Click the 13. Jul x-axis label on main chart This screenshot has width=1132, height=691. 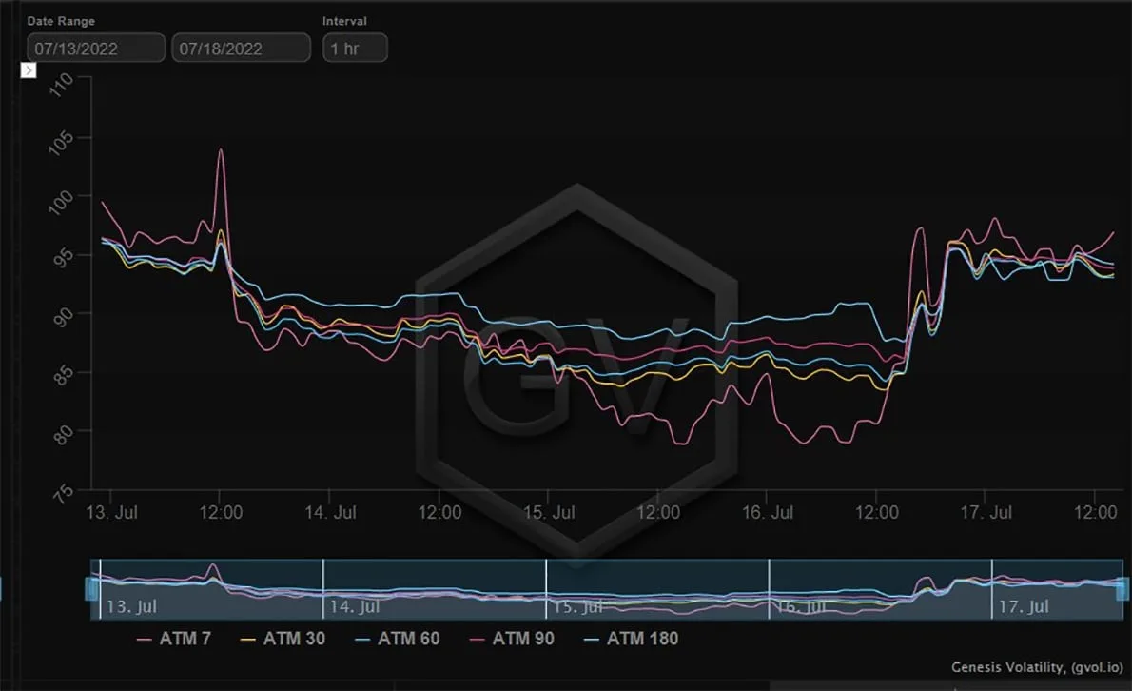click(x=111, y=513)
